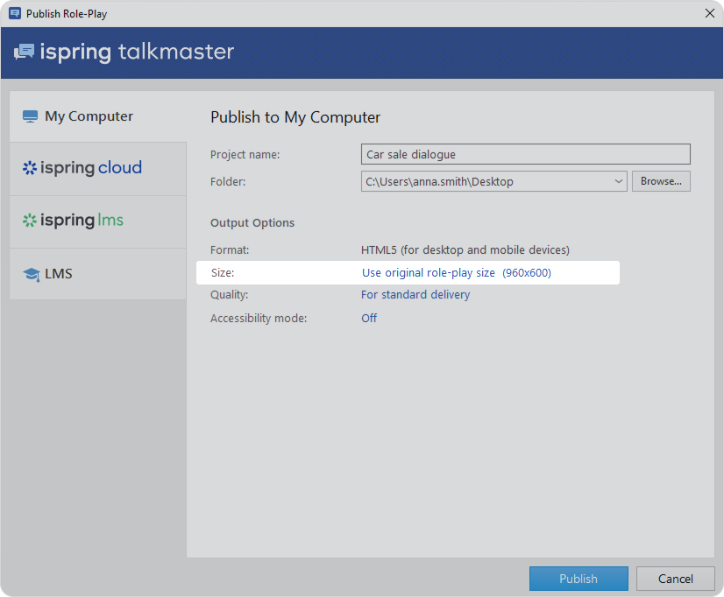The height and width of the screenshot is (597, 724).
Task: Toggle Accessibility mode 'Off' link
Action: (x=369, y=319)
